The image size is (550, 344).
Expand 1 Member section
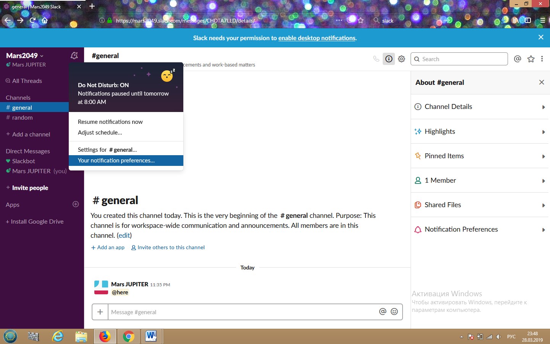(480, 180)
